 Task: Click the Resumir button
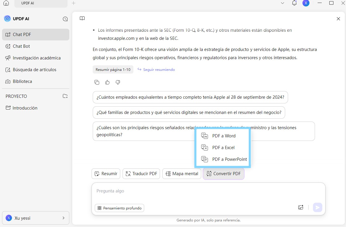pos(106,174)
